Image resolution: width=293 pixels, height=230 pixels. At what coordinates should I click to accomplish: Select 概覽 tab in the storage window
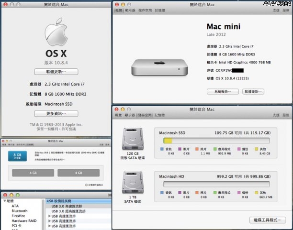point(118,115)
